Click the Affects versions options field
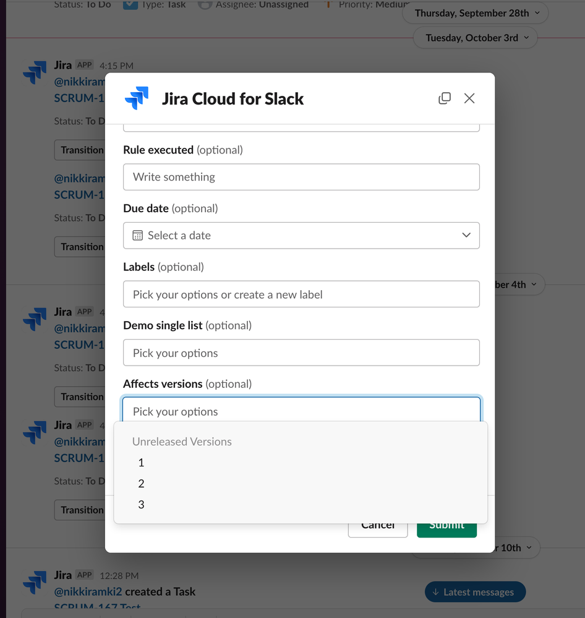585x618 pixels. 301,410
